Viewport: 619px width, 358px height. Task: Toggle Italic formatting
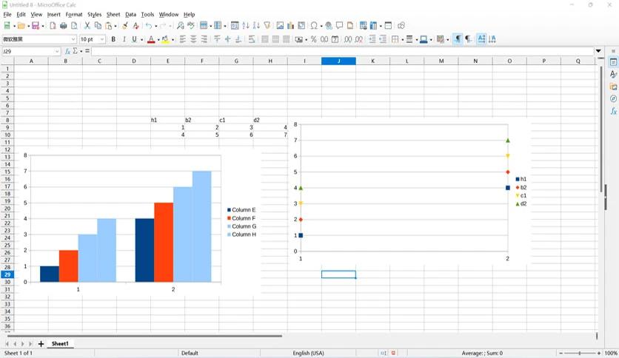pyautogui.click(x=124, y=39)
